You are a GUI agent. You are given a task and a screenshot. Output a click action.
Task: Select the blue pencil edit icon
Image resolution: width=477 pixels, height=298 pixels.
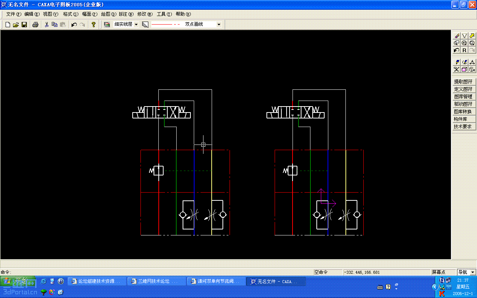click(x=457, y=62)
